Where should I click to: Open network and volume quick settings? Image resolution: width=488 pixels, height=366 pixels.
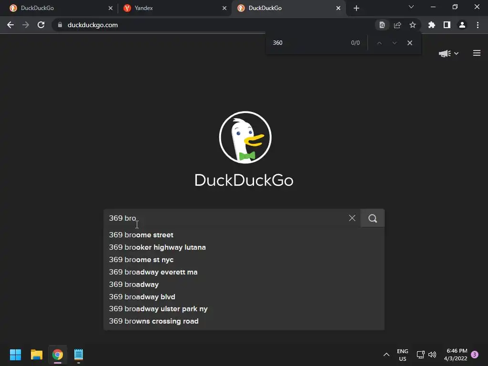(426, 355)
